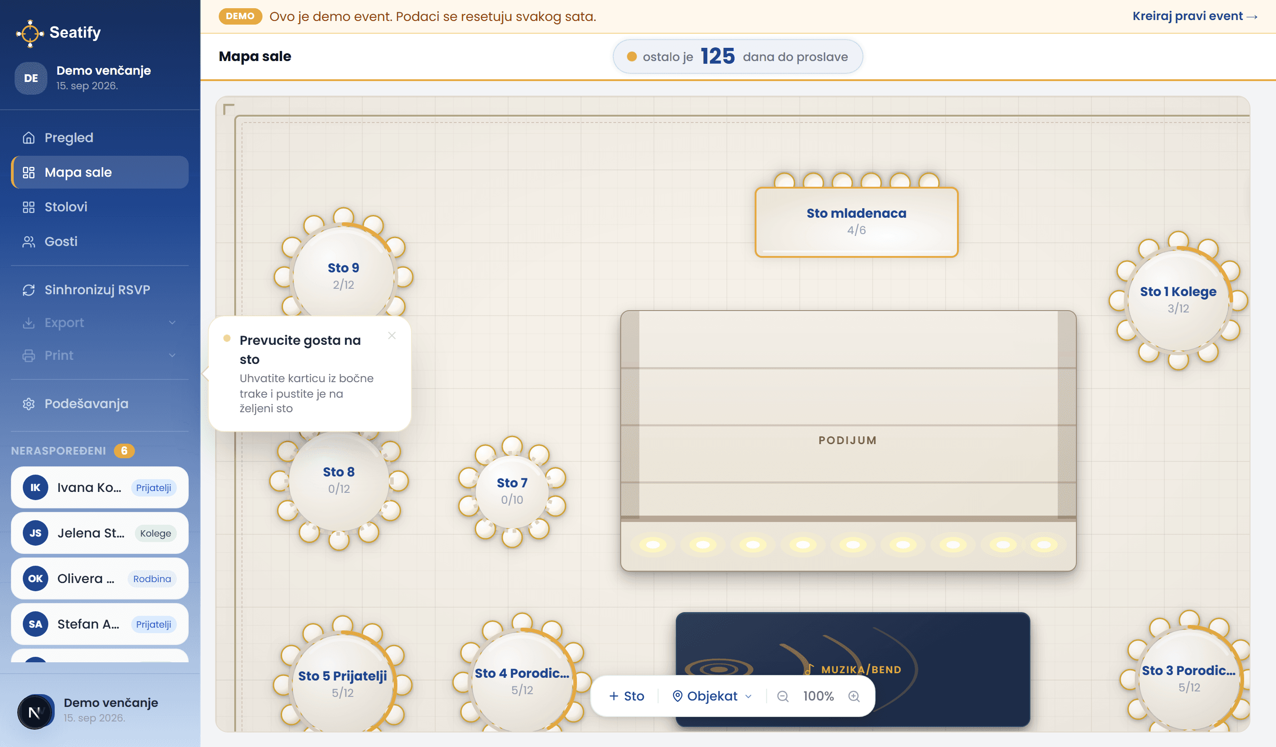Open Podešavanja menu item
This screenshot has height=747, width=1276.
[x=100, y=404]
